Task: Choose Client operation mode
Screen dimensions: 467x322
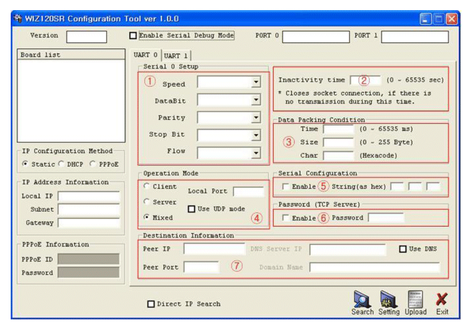Action: (x=146, y=186)
